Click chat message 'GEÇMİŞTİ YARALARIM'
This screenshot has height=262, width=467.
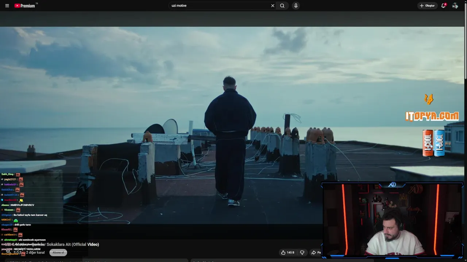[27, 249]
